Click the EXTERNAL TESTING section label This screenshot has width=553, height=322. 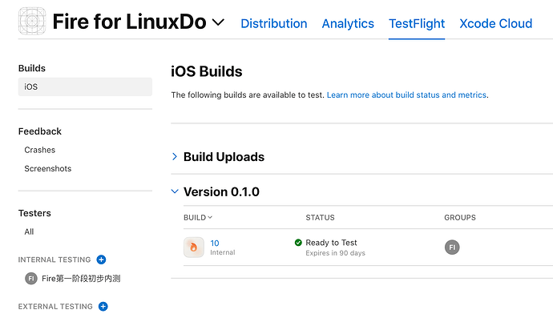(55, 307)
